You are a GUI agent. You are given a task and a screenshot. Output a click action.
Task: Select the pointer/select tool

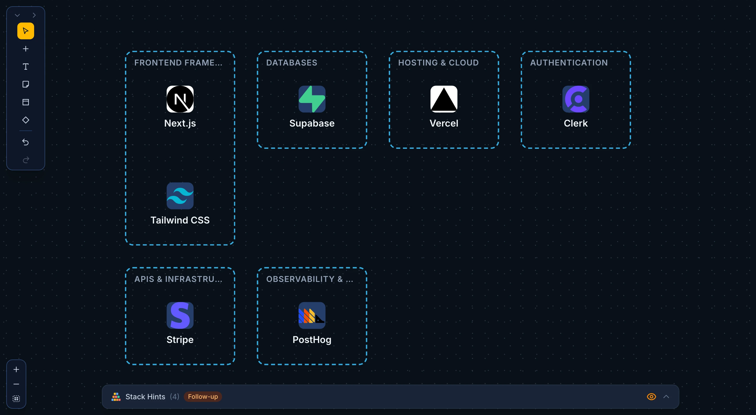pyautogui.click(x=25, y=31)
